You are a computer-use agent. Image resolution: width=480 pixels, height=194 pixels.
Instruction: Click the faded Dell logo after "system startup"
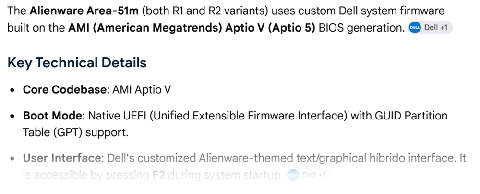(x=293, y=175)
